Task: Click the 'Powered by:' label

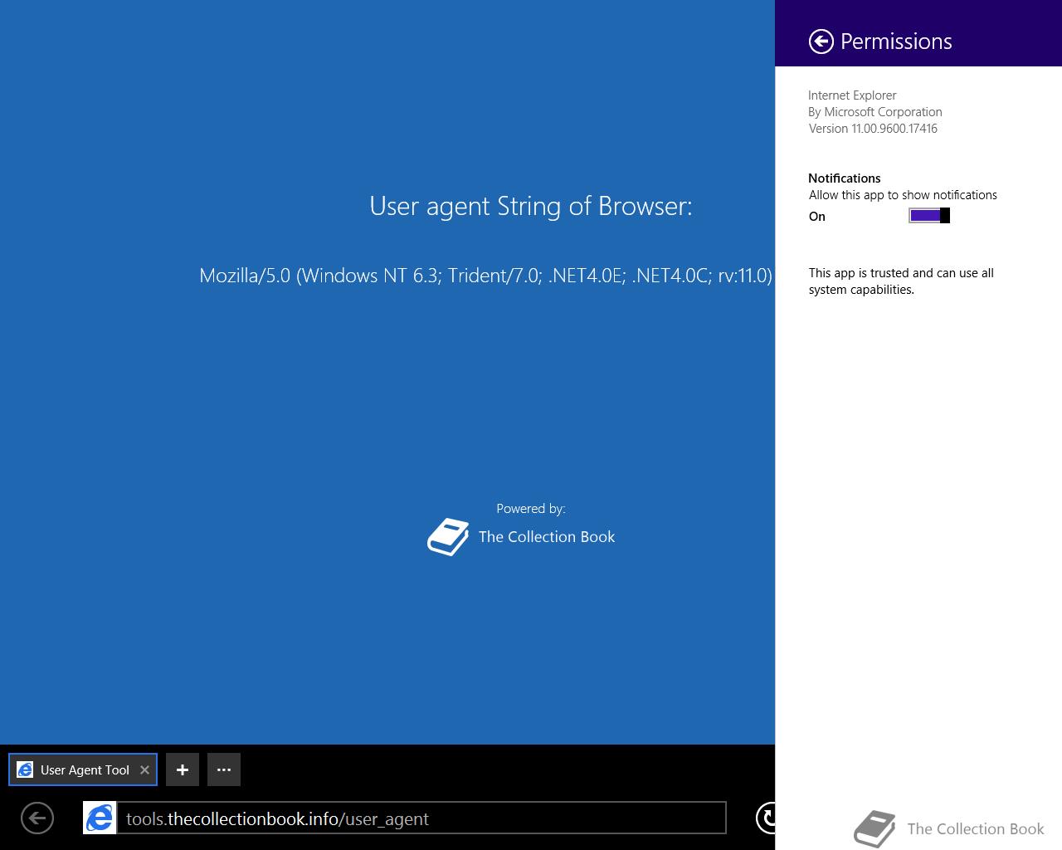Action: [x=531, y=509]
